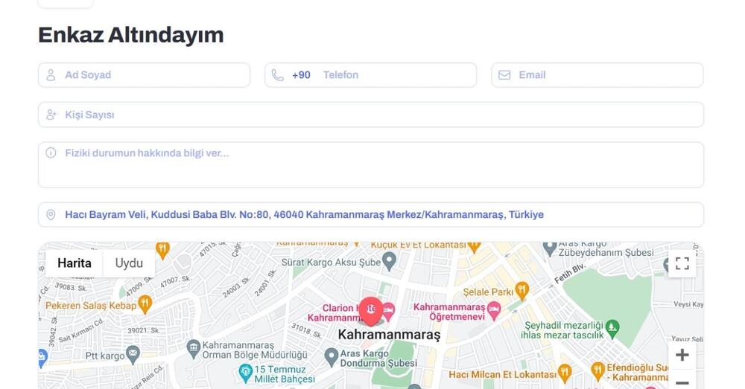Click the fullscreen map icon
The width and height of the screenshot is (745, 389).
coord(682,263)
